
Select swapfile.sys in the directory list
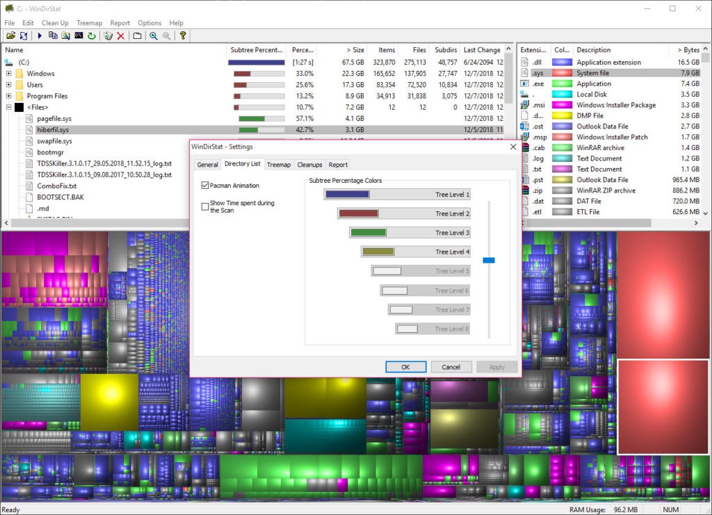tap(54, 141)
